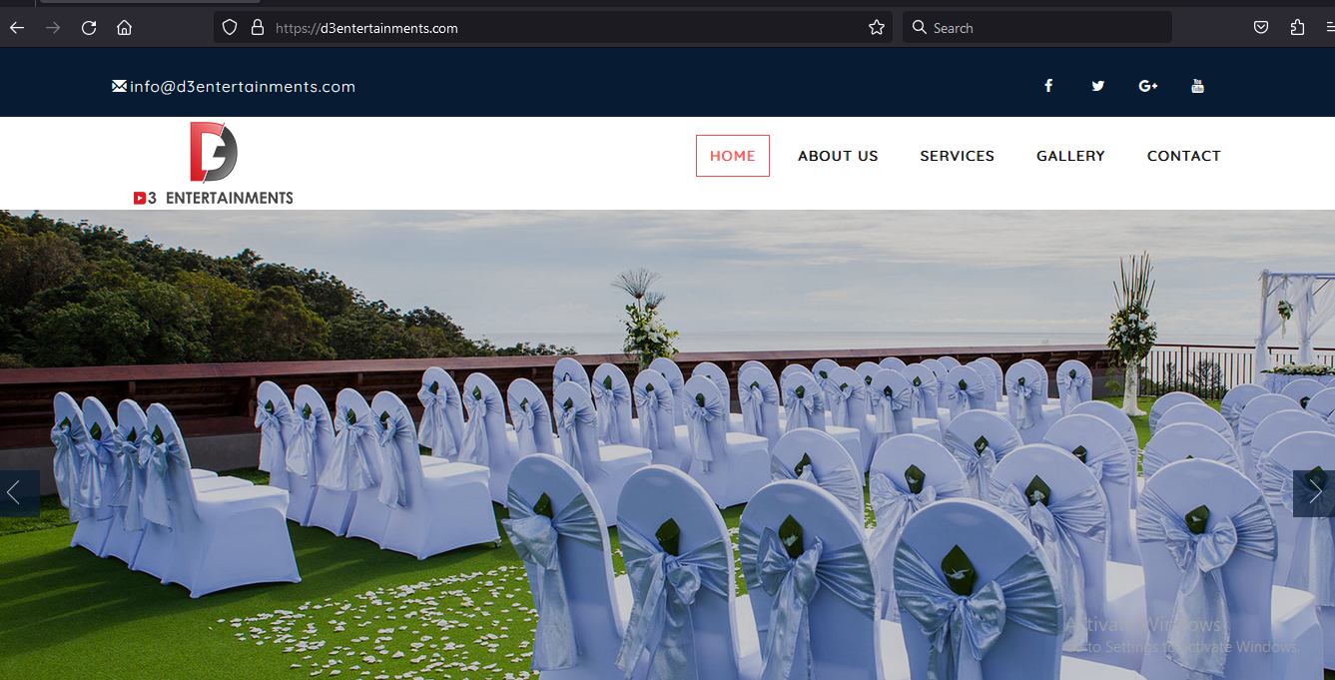Click the Facebook icon in header
Viewport: 1335px width, 680px height.
(x=1048, y=86)
